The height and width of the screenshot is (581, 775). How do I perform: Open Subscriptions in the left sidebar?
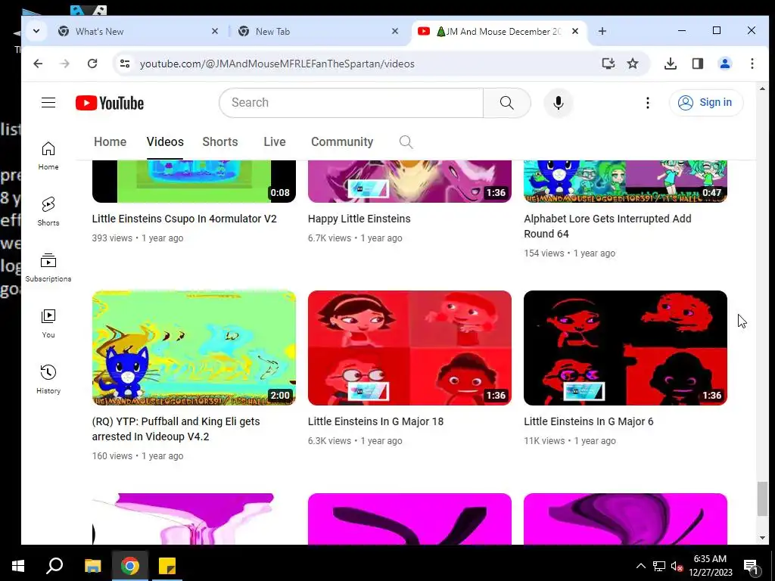[x=48, y=267]
